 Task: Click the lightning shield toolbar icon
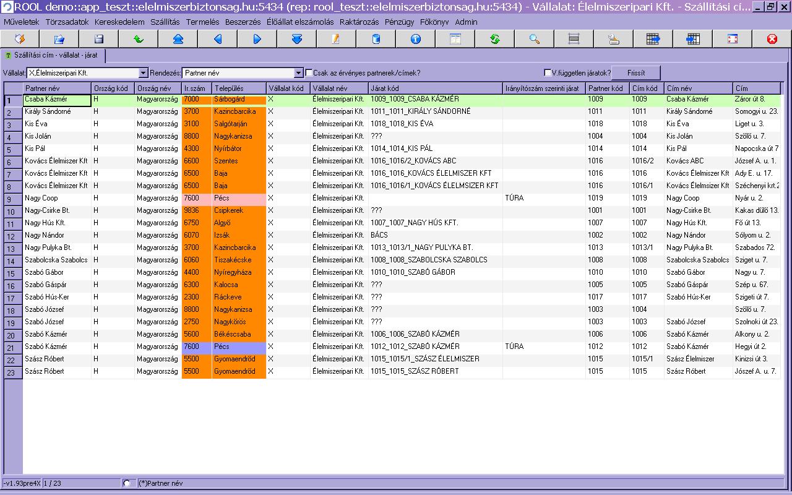tap(20, 39)
